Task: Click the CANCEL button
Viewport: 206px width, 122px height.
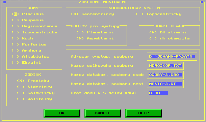Action: 103,113
